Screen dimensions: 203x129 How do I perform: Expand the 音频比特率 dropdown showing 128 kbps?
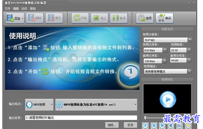tap(164, 61)
